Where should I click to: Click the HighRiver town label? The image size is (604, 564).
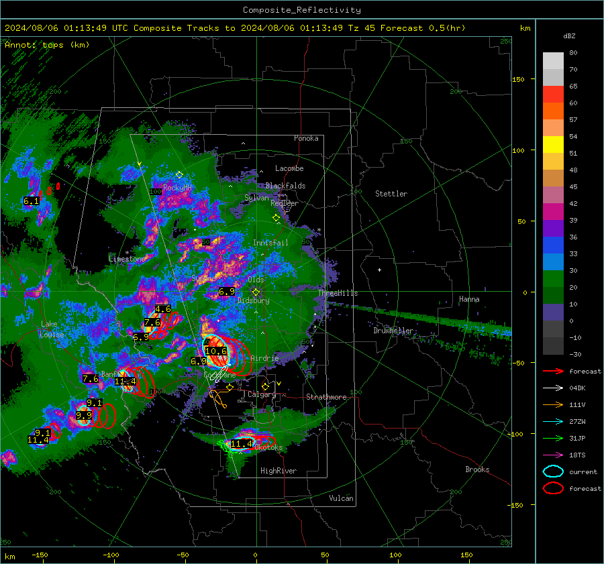point(279,471)
